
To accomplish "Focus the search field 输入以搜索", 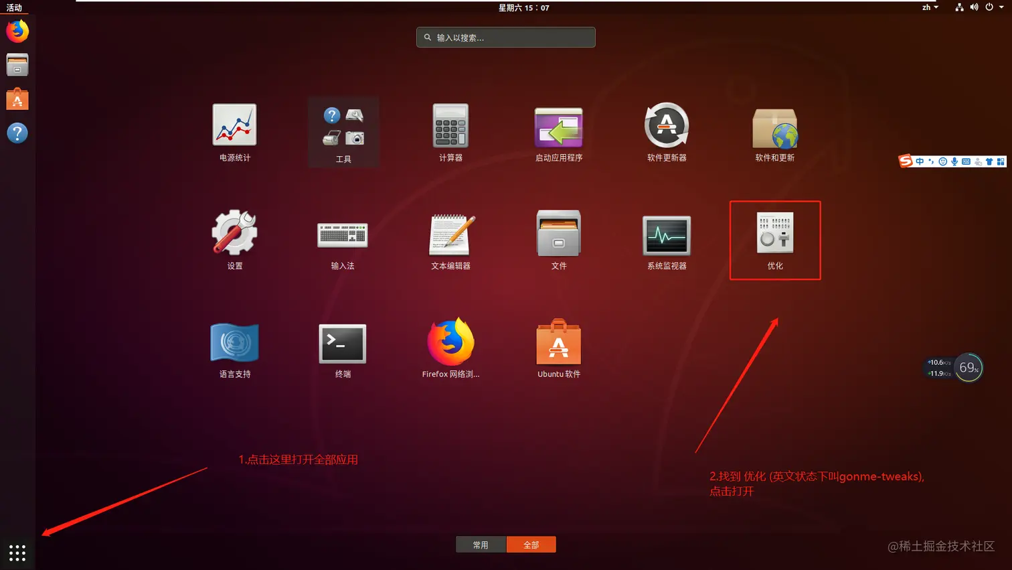I will point(506,38).
